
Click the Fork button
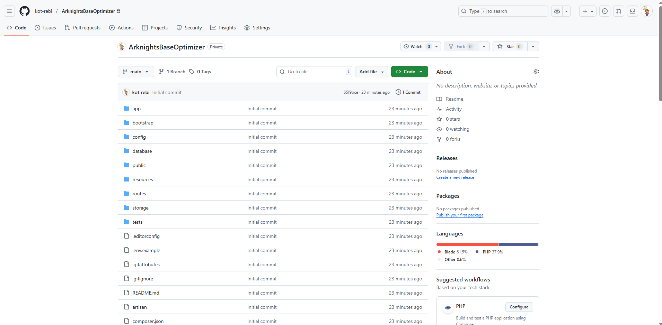click(x=461, y=46)
